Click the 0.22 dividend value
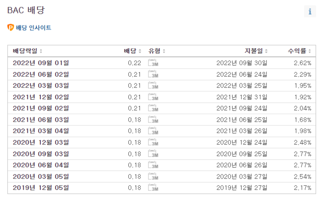 pyautogui.click(x=135, y=63)
